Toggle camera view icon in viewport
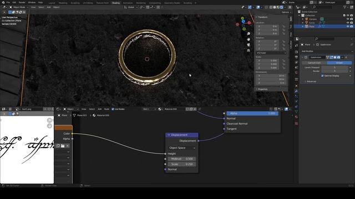Viewport: 355px width, 199px height. [x=248, y=45]
